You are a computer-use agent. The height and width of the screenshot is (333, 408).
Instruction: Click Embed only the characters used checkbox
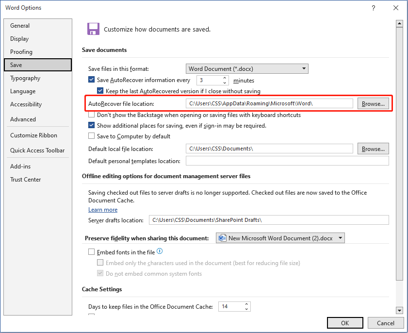tap(100, 263)
